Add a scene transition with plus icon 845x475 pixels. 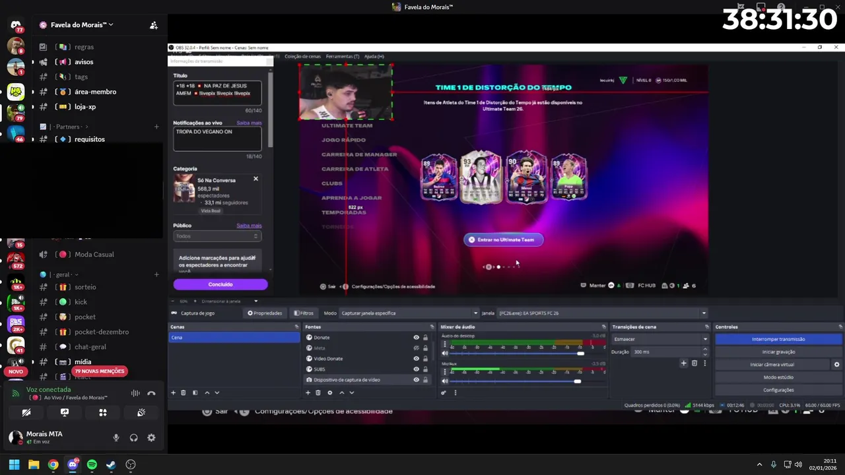[684, 363]
